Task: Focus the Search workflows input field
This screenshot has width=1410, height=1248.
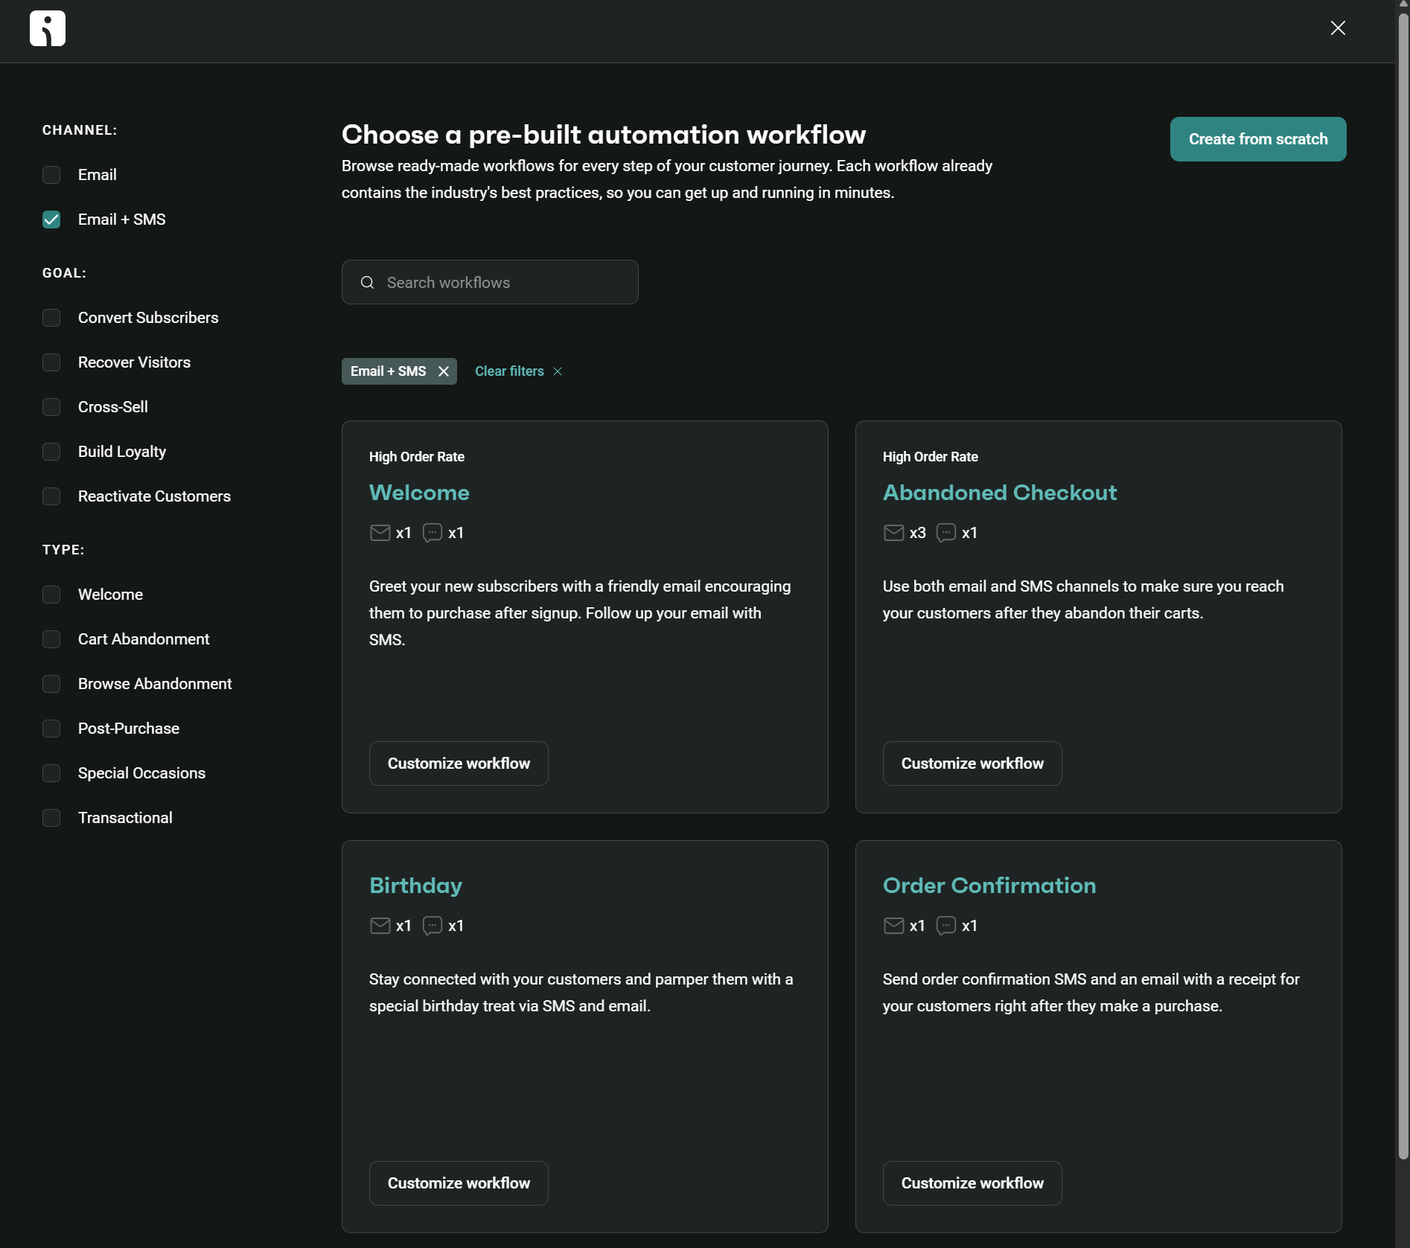Action: [x=490, y=282]
